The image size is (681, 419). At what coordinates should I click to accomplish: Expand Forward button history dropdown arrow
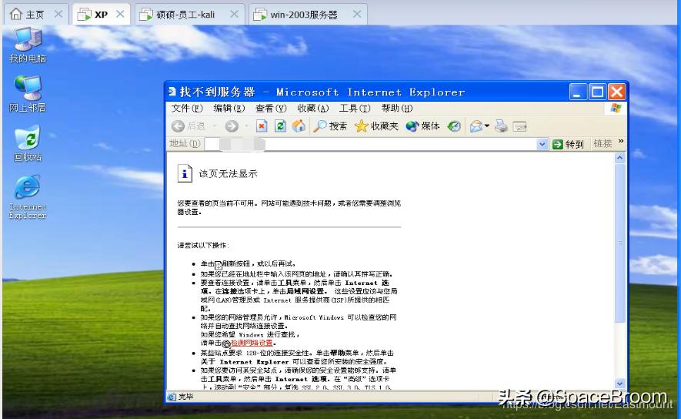coord(246,126)
